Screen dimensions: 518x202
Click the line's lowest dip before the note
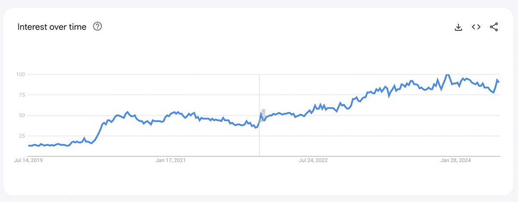[x=256, y=128]
